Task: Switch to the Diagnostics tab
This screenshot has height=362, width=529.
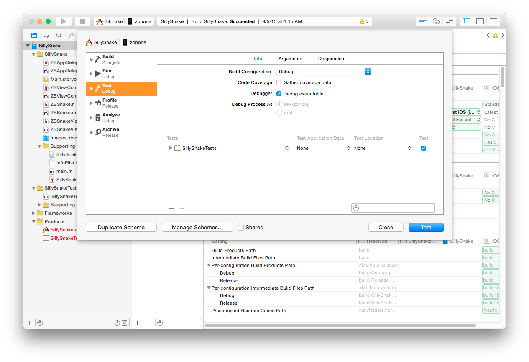Action: click(x=331, y=59)
